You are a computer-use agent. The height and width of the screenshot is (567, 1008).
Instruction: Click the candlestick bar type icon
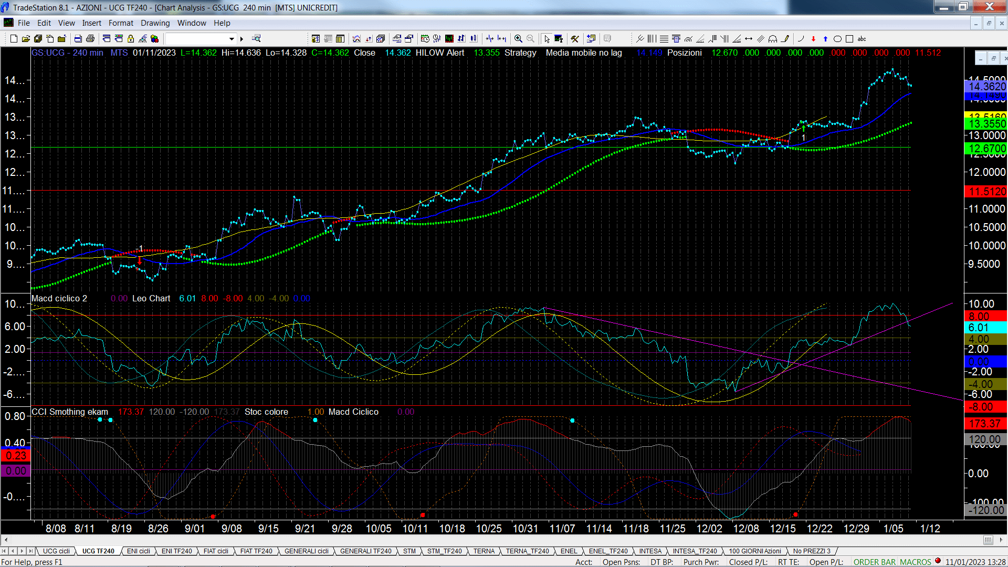click(474, 38)
